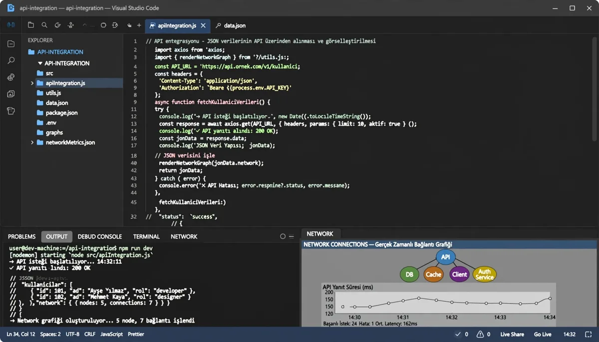Click the purple Client node

pos(459,274)
